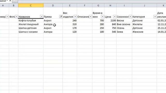Open filter dropdown for Номер column
166x93 pixels.
[7, 17]
